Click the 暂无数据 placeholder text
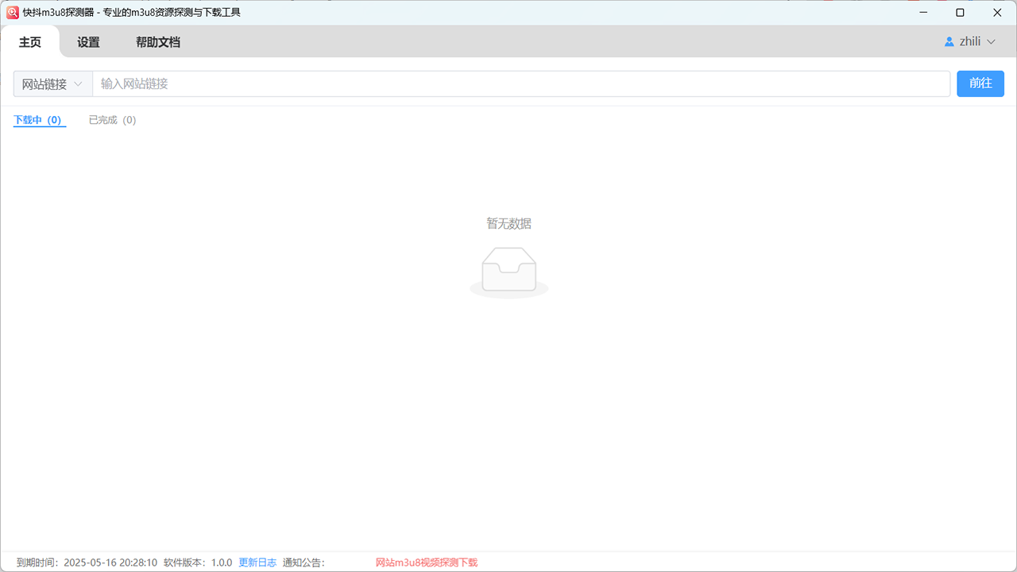The image size is (1017, 572). coord(509,224)
